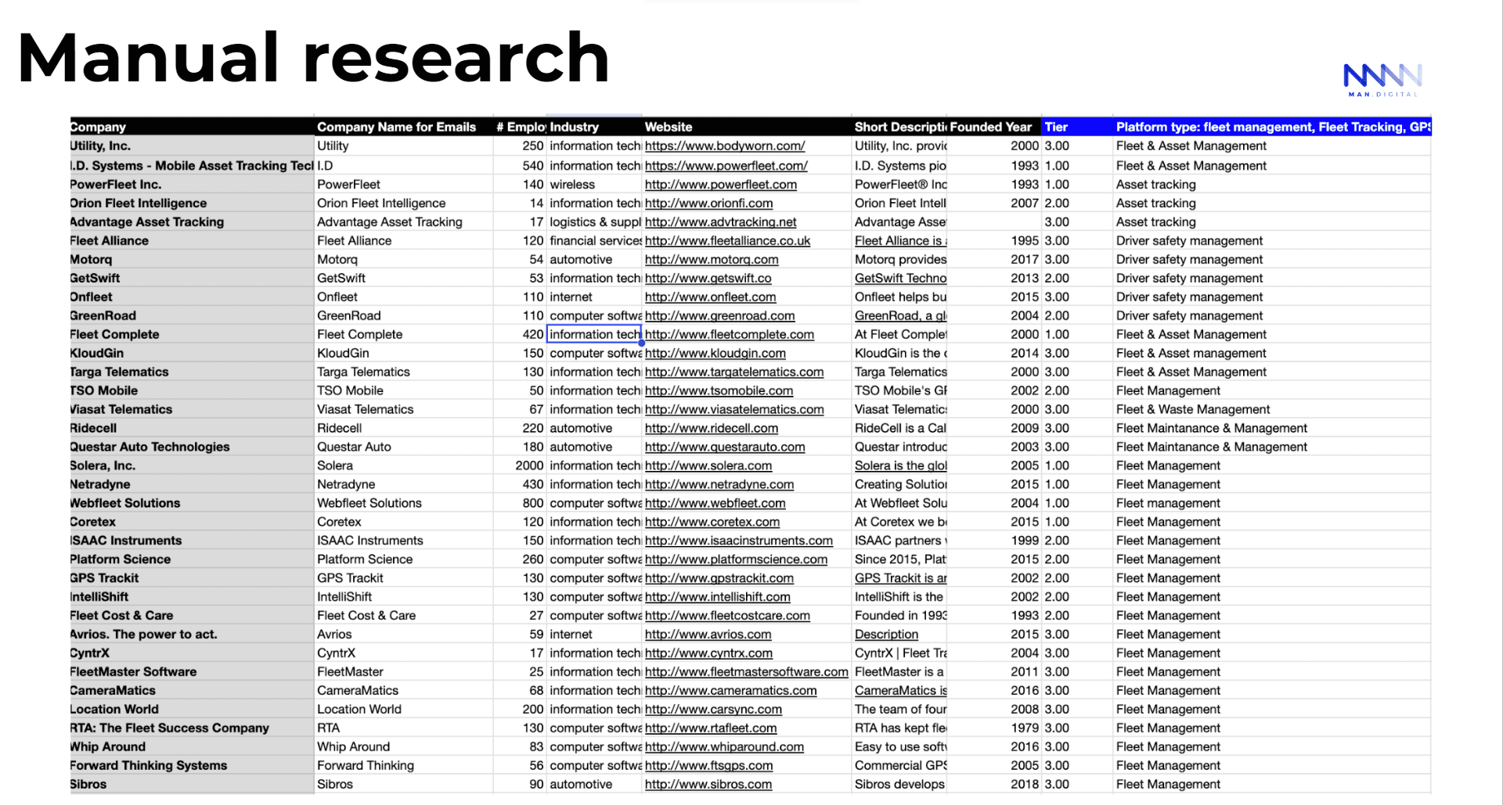This screenshot has height=805, width=1503.
Task: Open the coretex.com link
Action: (x=712, y=523)
